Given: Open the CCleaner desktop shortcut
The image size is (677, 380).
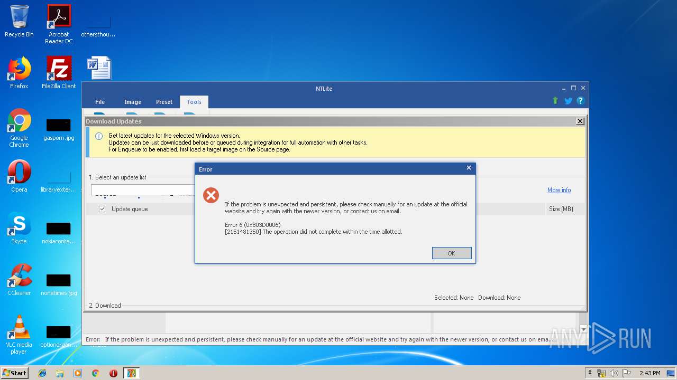Looking at the screenshot, I should click(19, 280).
